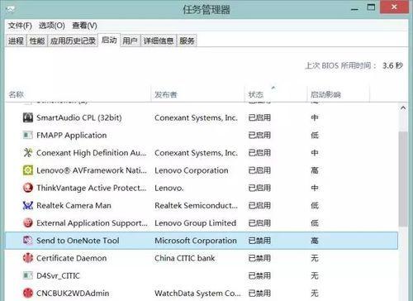Click the Microsoft Corporation publisher cell
The width and height of the screenshot is (413, 301).
(x=196, y=241)
